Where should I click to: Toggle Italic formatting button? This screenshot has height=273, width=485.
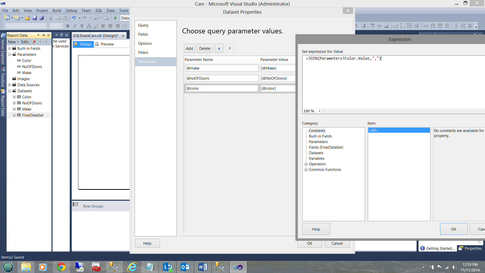coord(75,26)
